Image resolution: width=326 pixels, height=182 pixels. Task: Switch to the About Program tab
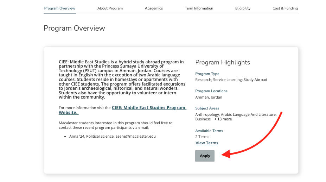click(110, 8)
